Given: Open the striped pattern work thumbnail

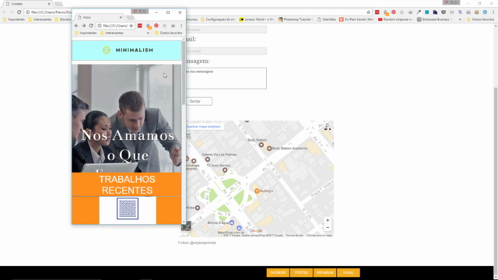Looking at the screenshot, I should tap(128, 208).
